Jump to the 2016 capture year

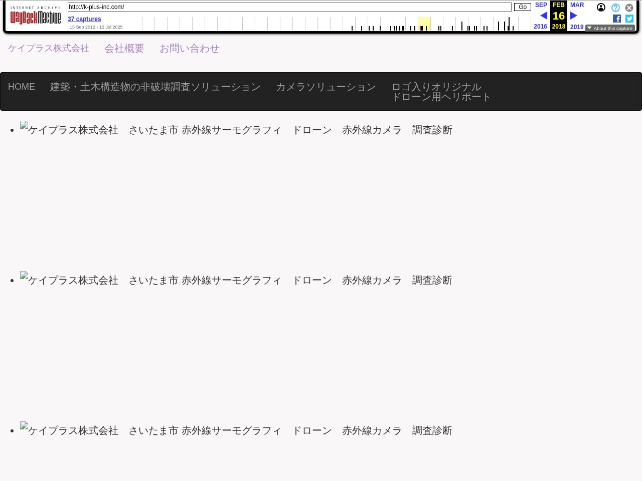pyautogui.click(x=541, y=27)
